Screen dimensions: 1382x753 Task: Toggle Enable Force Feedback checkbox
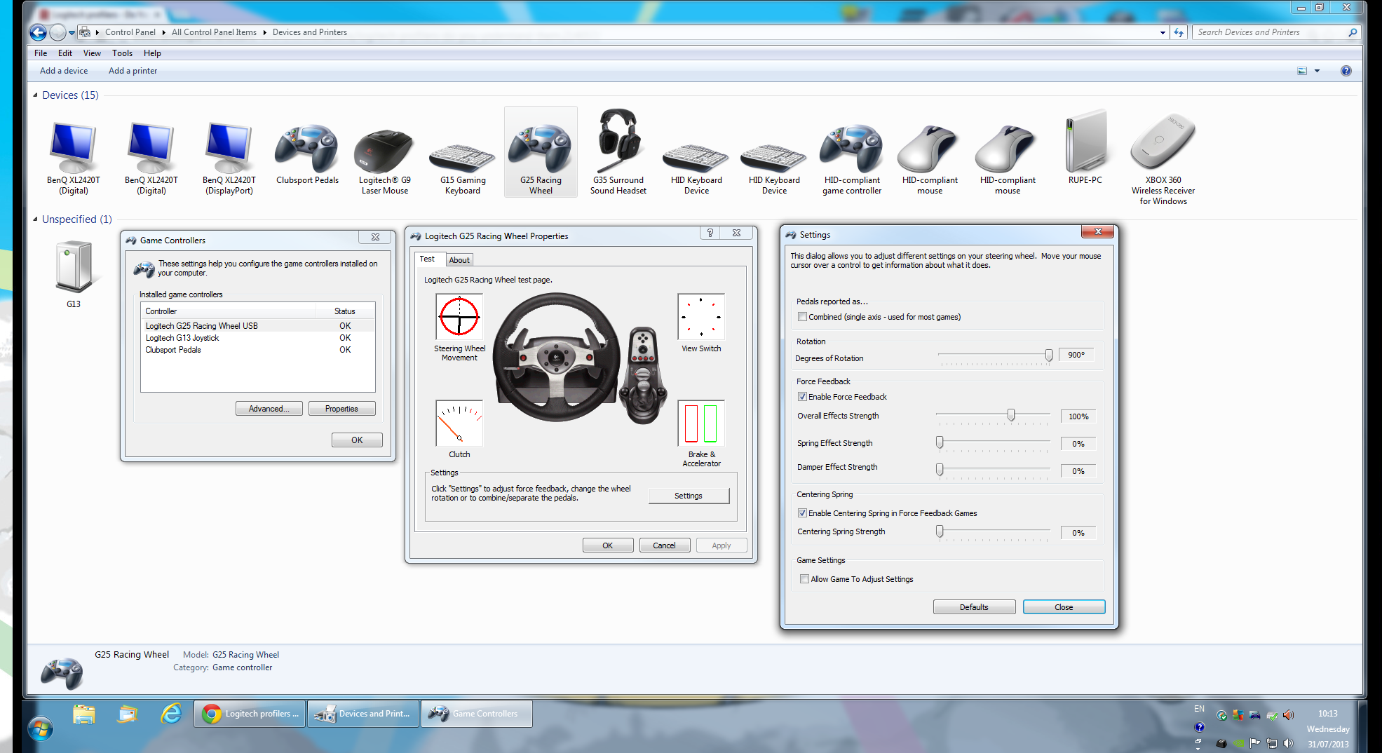point(802,397)
